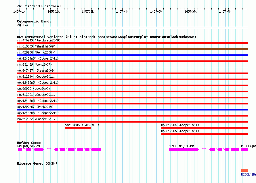Click the dgv12439n54 (Cooper2011) label
The height and width of the screenshot is (183, 256).
point(38,83)
